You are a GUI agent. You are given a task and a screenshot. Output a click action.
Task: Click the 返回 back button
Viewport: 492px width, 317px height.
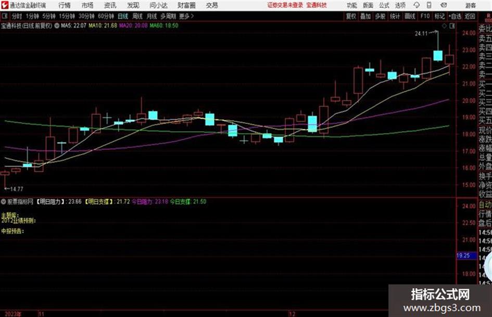(470, 16)
